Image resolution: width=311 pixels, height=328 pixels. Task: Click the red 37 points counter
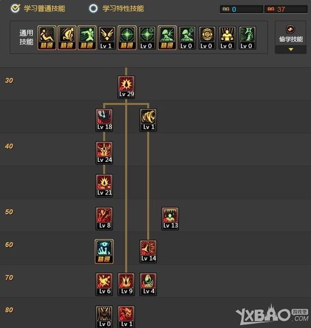(x=285, y=9)
